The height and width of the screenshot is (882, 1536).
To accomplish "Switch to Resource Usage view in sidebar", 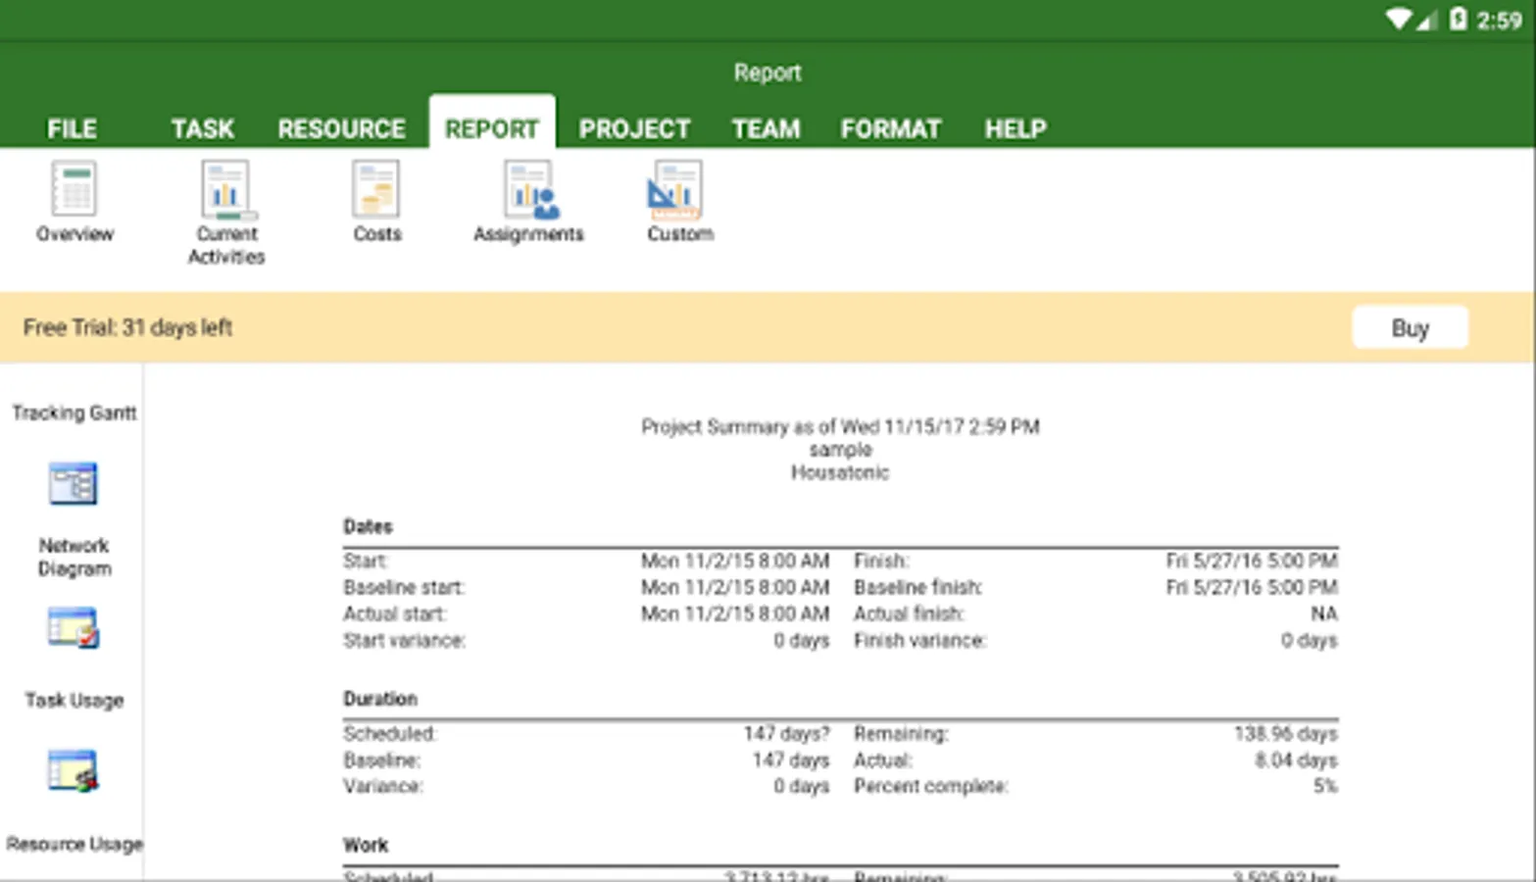I will pos(74,801).
